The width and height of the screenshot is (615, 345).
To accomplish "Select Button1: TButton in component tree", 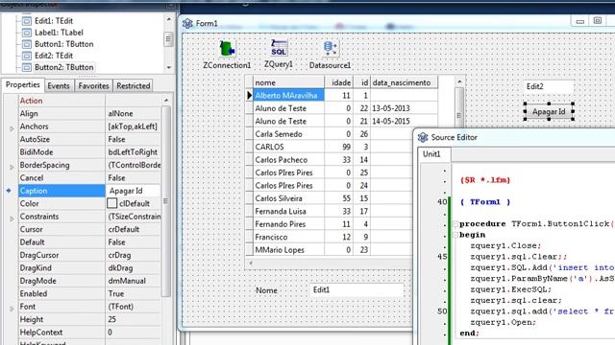I will [x=64, y=44].
